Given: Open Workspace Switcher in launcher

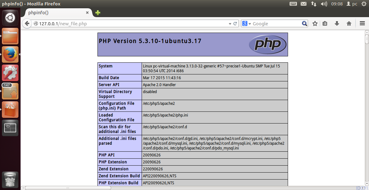Looking at the screenshot, I should 10,128.
